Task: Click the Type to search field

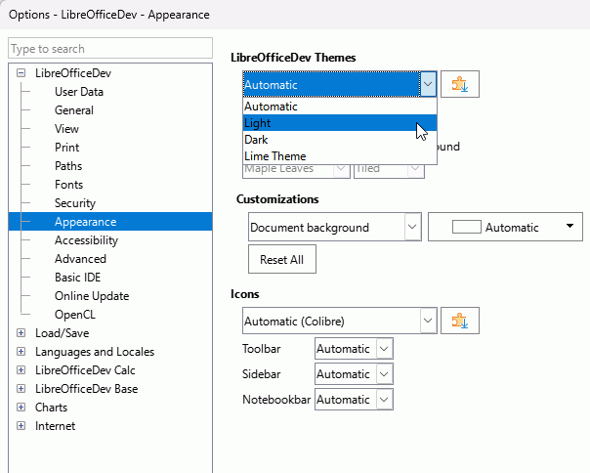Action: pyautogui.click(x=110, y=48)
